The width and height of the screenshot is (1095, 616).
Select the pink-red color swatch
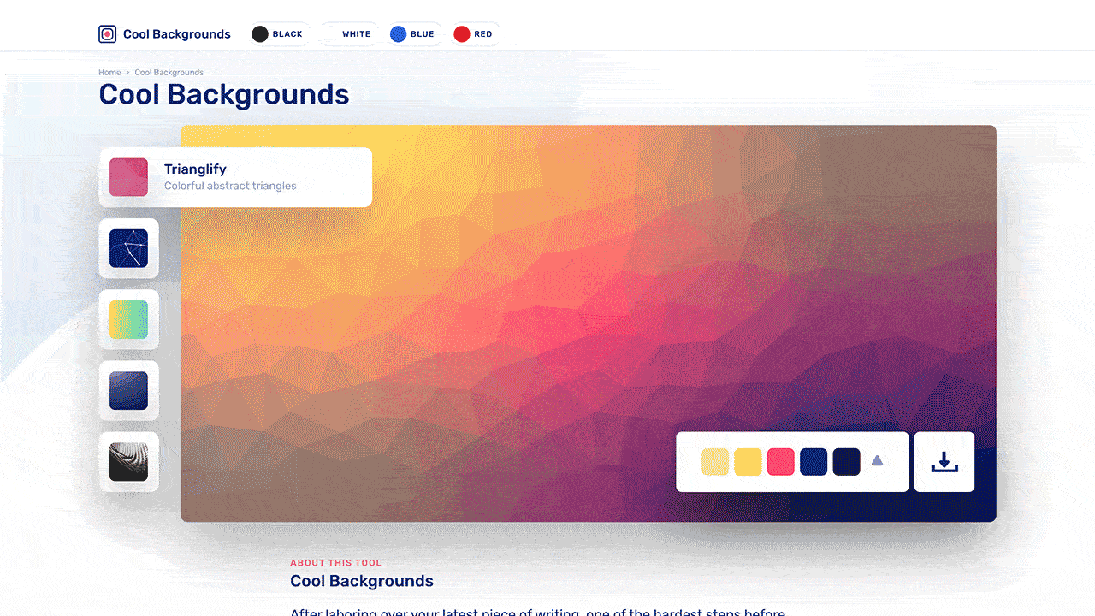tap(781, 462)
